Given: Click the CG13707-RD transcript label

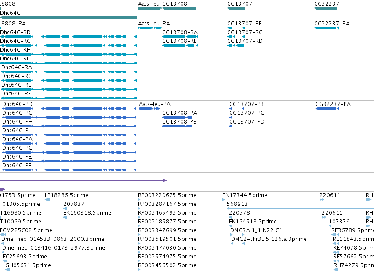Looking at the screenshot, I should (245, 41).
